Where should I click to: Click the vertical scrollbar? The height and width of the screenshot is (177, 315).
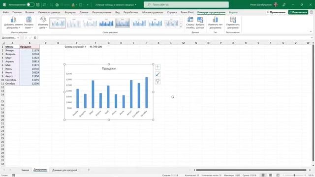click(313, 103)
